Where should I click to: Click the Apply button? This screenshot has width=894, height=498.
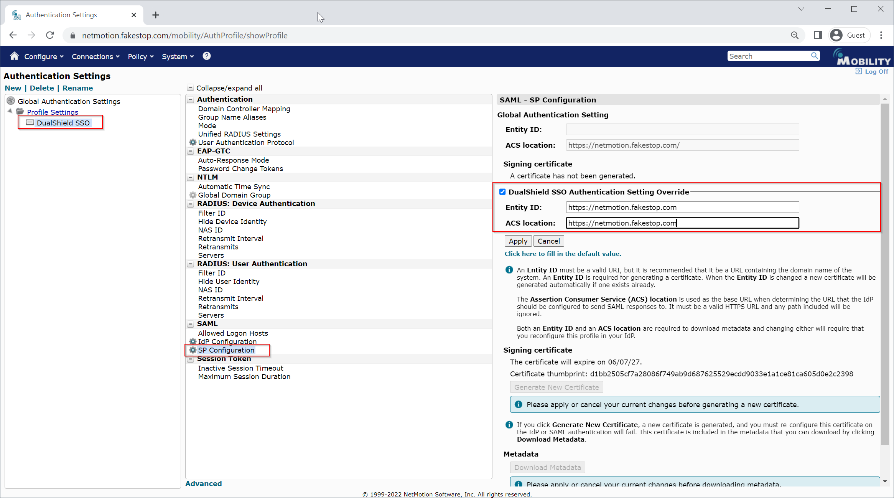[x=518, y=241]
